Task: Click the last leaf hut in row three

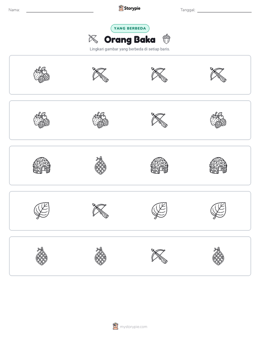Action: (218, 166)
